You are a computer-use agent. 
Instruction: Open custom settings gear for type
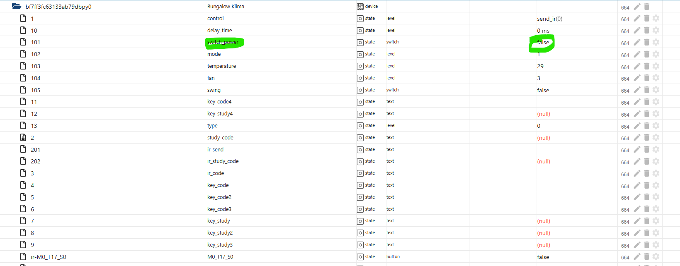pyautogui.click(x=656, y=126)
